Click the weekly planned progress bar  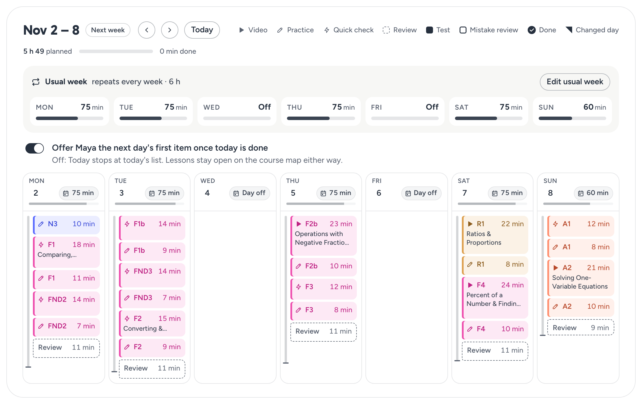coord(116,51)
